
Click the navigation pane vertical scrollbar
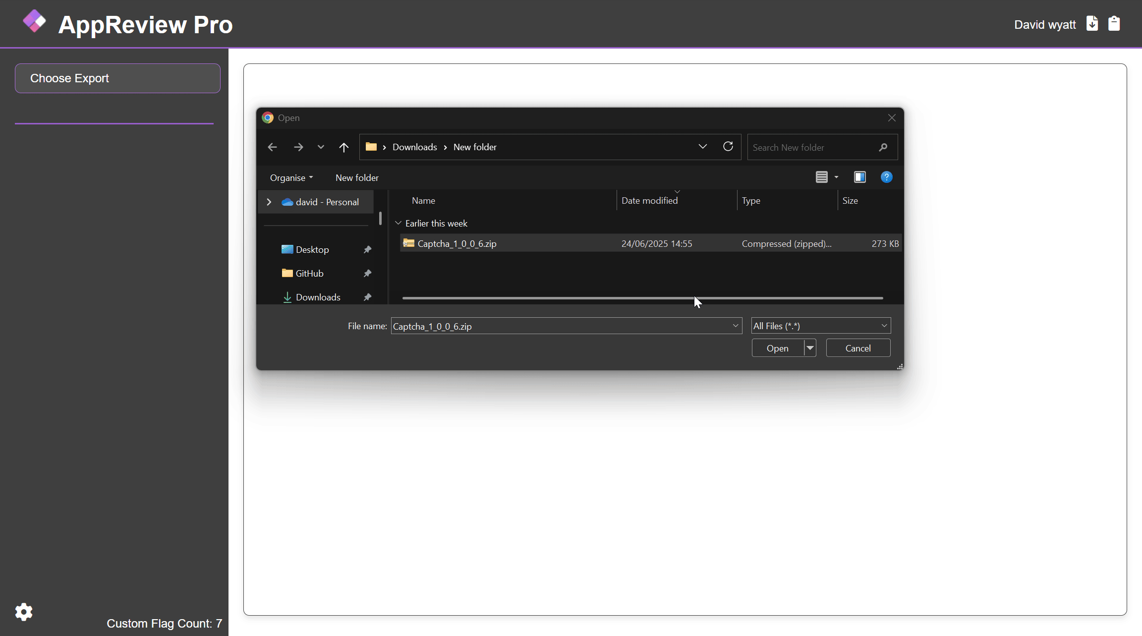380,219
